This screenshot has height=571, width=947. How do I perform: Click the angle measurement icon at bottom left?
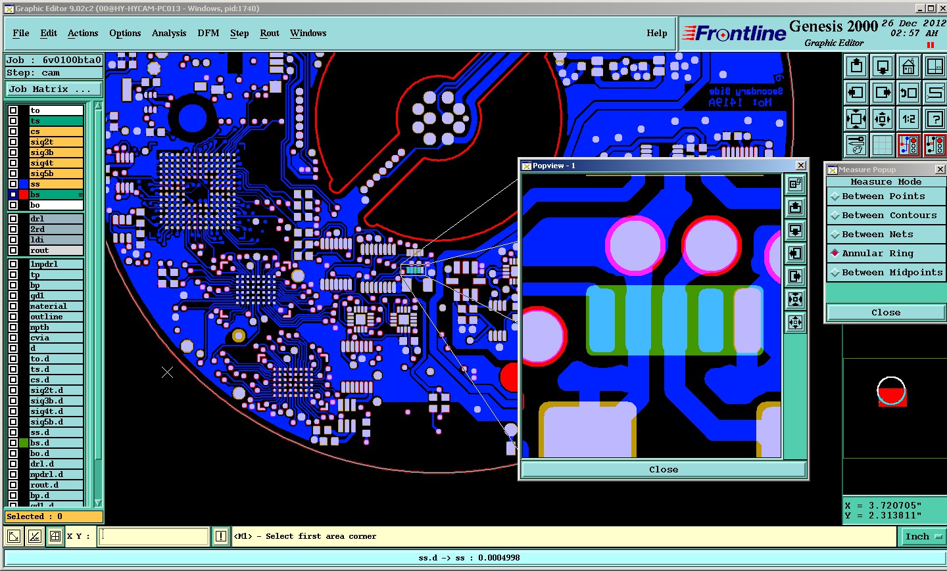click(35, 536)
